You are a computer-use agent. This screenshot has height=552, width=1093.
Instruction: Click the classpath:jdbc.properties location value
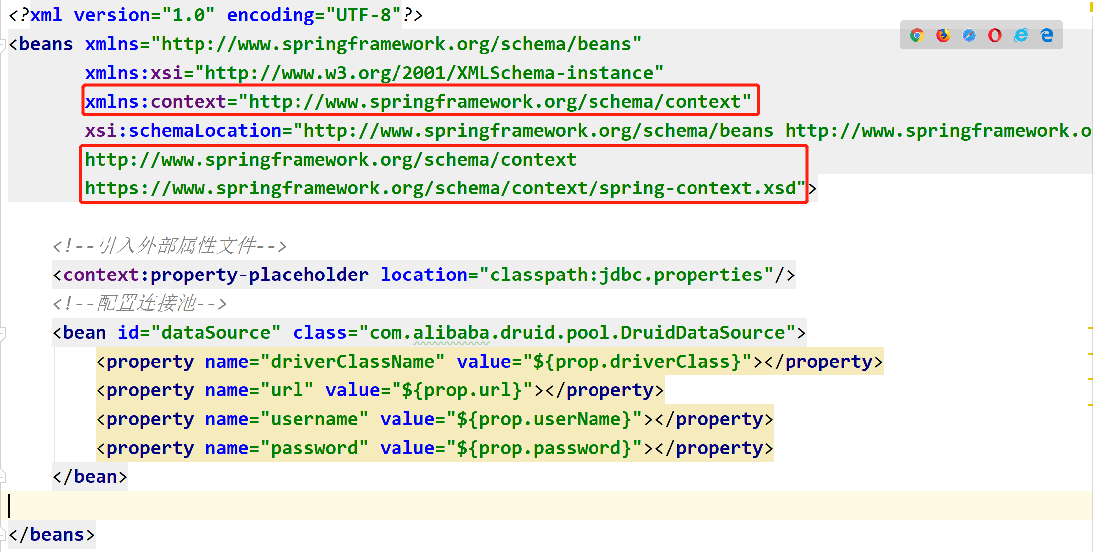[626, 275]
